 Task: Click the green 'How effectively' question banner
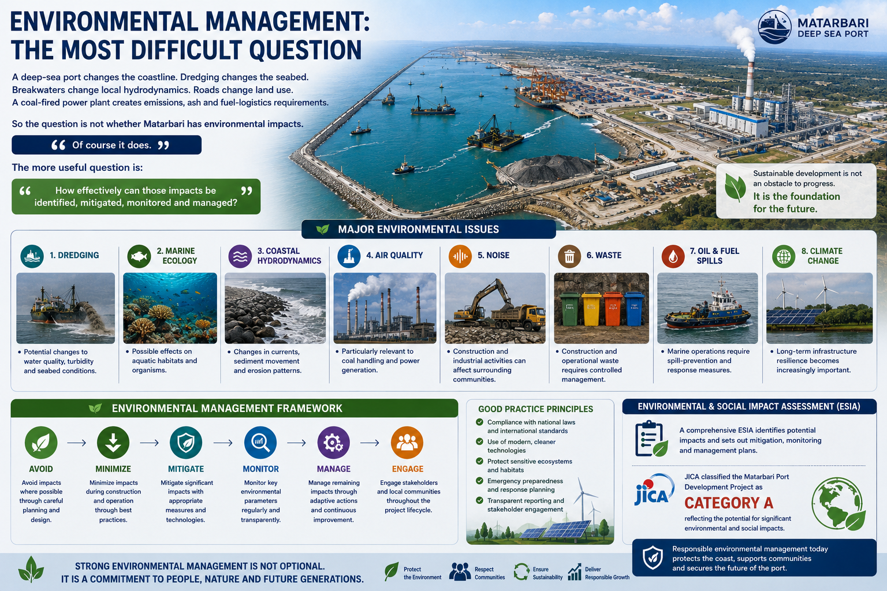click(136, 196)
